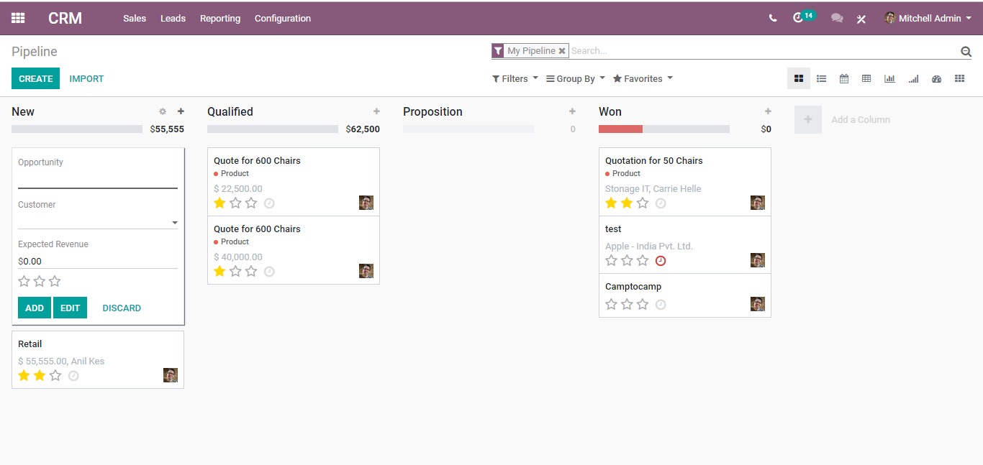Open the apps grid menu
This screenshot has width=983, height=465.
click(18, 18)
